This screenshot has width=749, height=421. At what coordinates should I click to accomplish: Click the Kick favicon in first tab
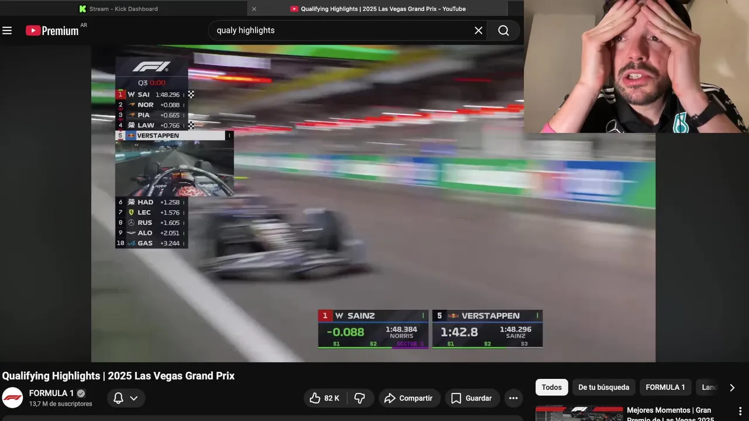pos(83,9)
